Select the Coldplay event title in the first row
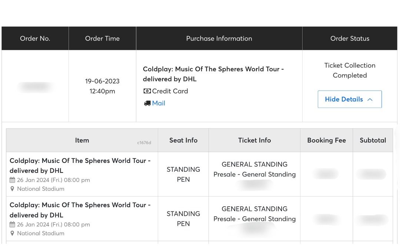 pos(81,166)
